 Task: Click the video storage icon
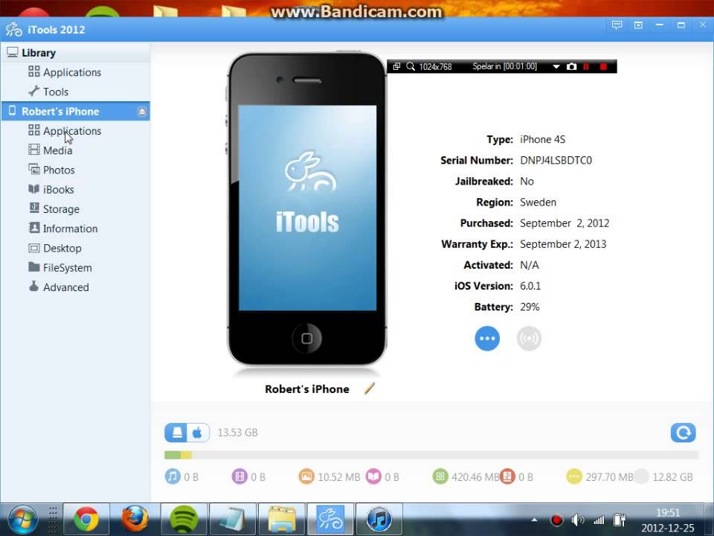(239, 476)
